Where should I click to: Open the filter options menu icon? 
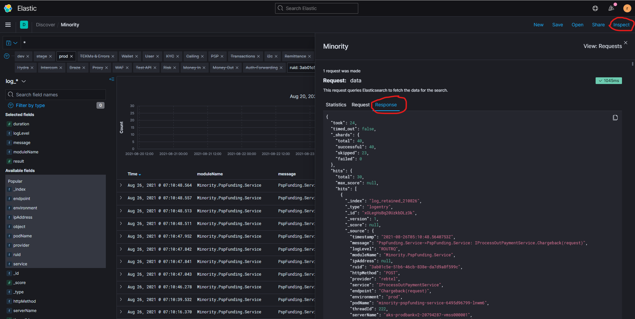tap(7, 56)
